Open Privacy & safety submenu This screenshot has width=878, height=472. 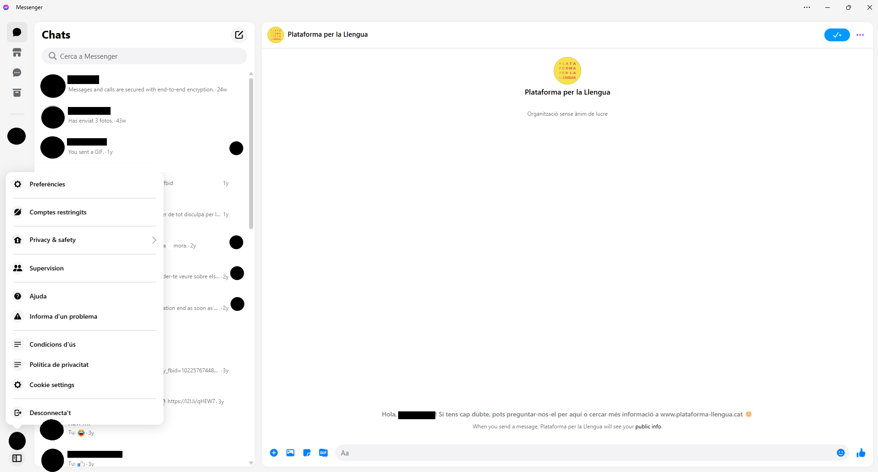click(x=84, y=240)
